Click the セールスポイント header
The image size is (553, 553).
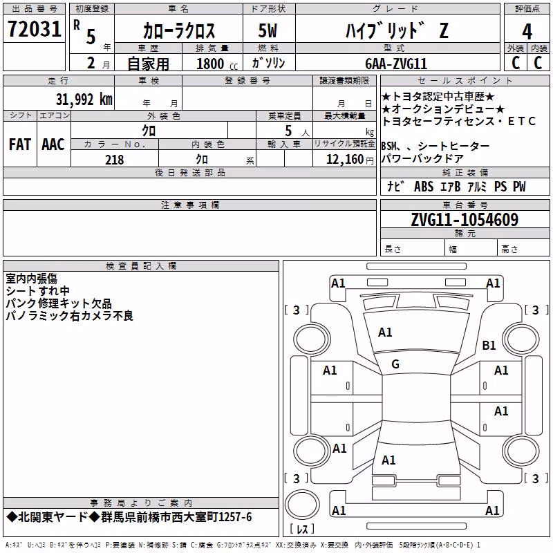(x=465, y=80)
